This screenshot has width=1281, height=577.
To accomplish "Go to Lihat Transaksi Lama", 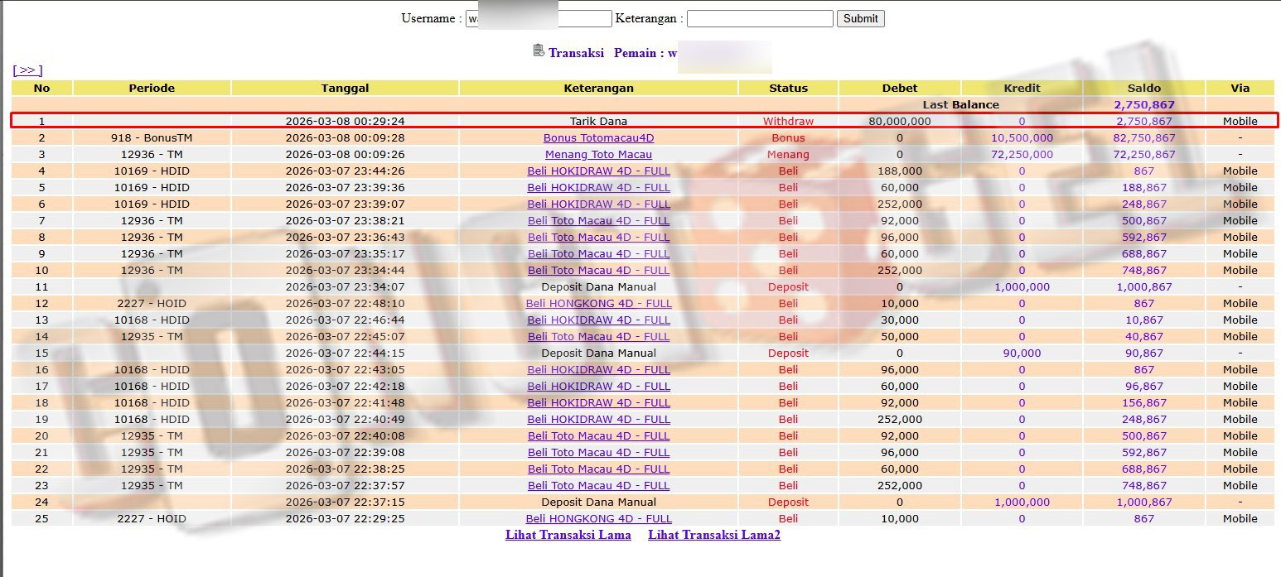I will 568,535.
